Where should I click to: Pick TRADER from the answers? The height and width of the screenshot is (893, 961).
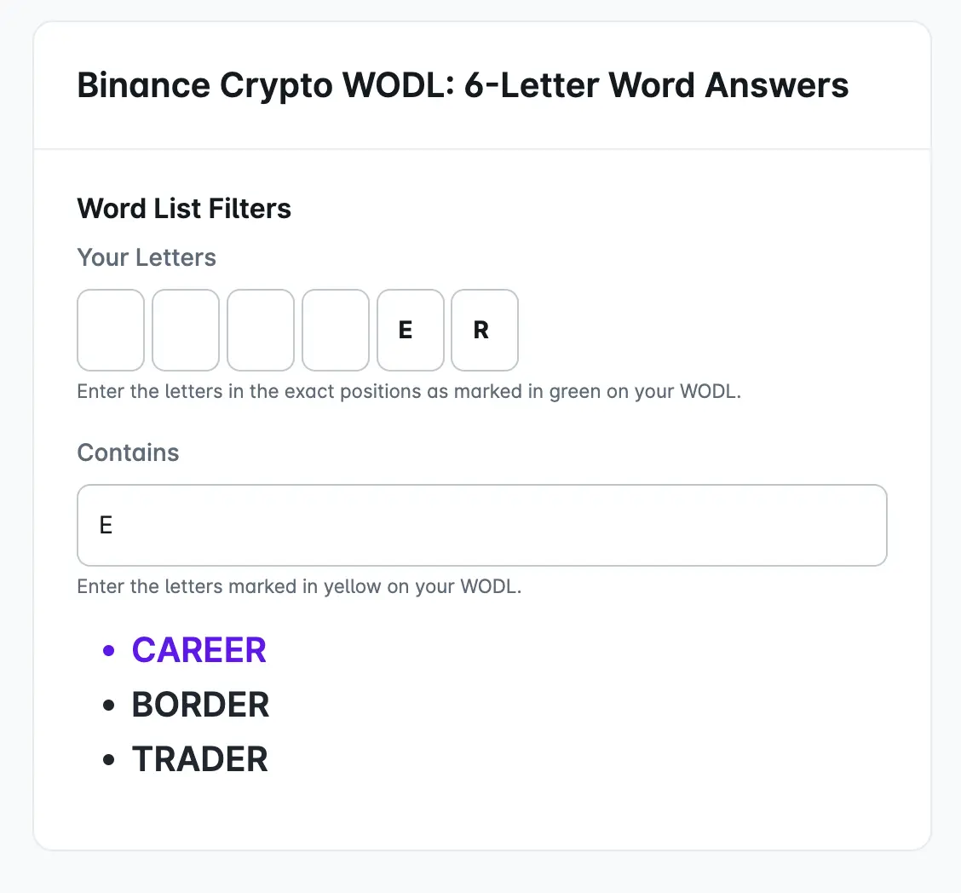click(x=199, y=759)
